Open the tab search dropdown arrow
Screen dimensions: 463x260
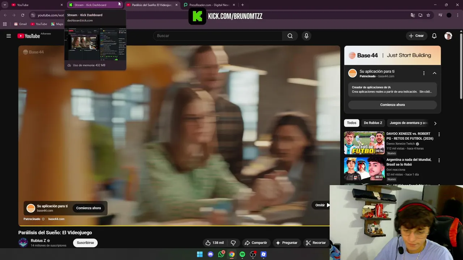[5, 5]
